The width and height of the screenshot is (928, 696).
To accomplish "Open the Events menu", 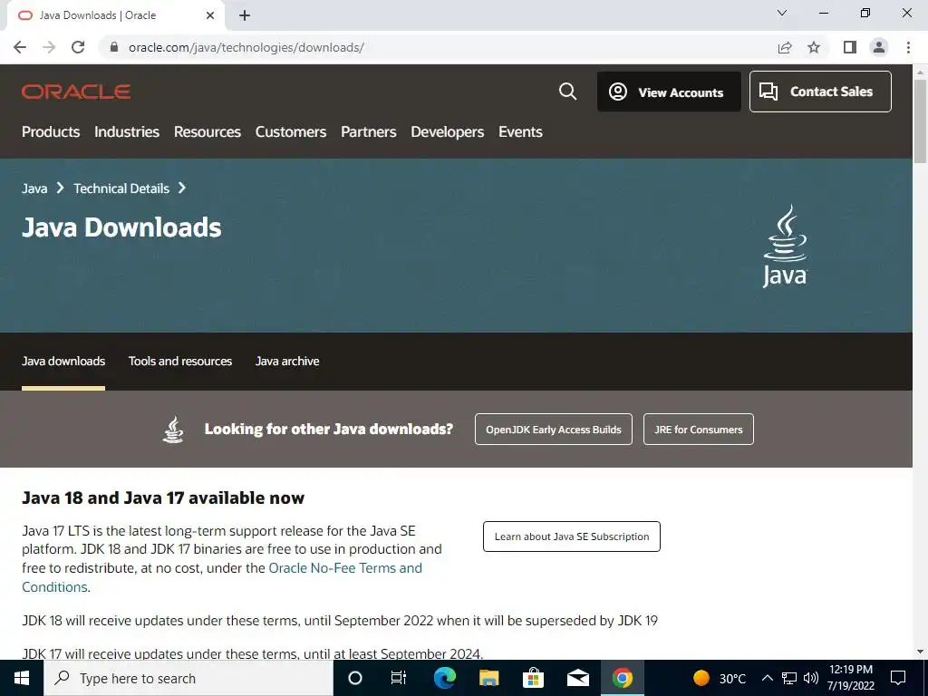I will coord(520,132).
